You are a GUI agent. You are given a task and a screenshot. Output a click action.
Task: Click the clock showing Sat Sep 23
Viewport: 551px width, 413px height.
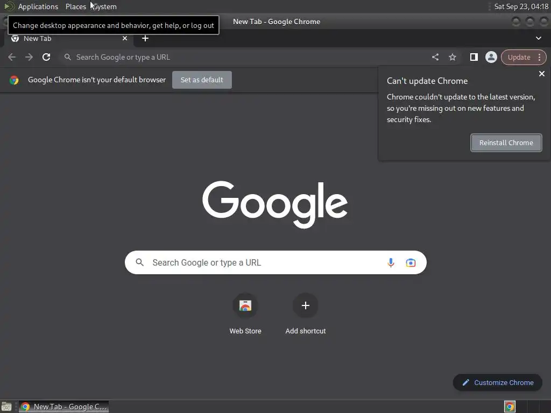(521, 6)
